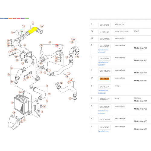Screen dimensions: 151x151
Task: Click part number N 90781601
Action: 104,32
